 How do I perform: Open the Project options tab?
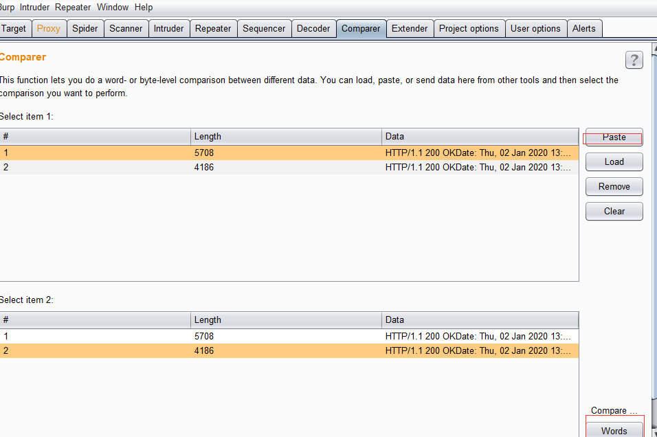pyautogui.click(x=469, y=28)
